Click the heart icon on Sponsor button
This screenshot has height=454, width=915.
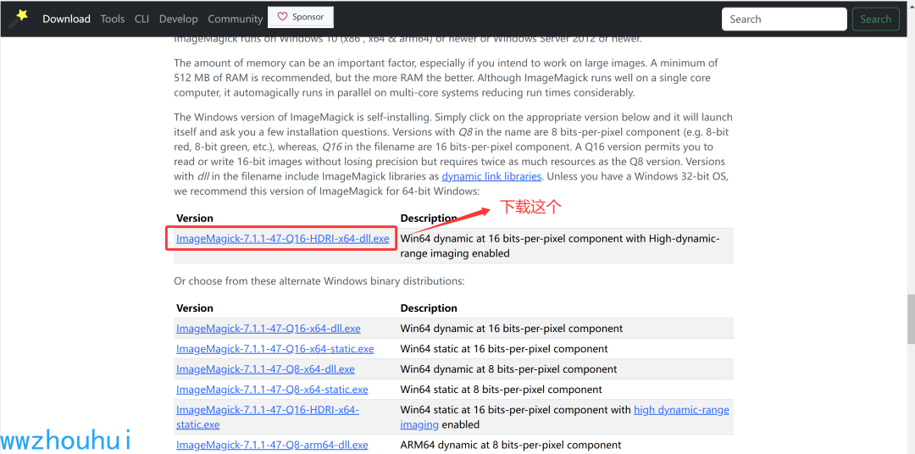point(282,17)
